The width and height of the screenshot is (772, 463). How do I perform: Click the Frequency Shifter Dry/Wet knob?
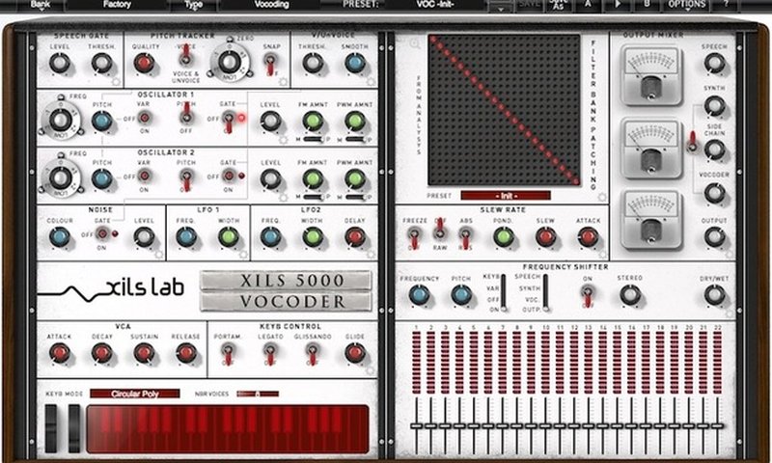click(714, 295)
